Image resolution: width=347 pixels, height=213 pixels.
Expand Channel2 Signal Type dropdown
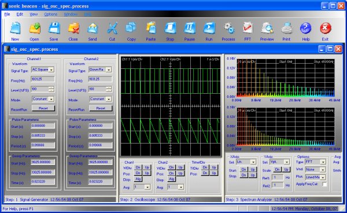[x=109, y=69]
